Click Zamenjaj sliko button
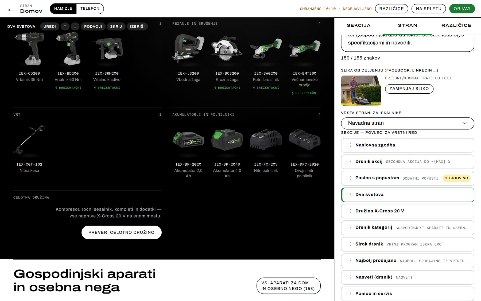Screen dimensions: 481x301 409,89
